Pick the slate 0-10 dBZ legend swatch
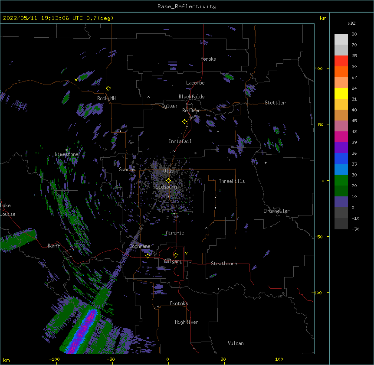This screenshot has width=374, height=365. coord(341,202)
